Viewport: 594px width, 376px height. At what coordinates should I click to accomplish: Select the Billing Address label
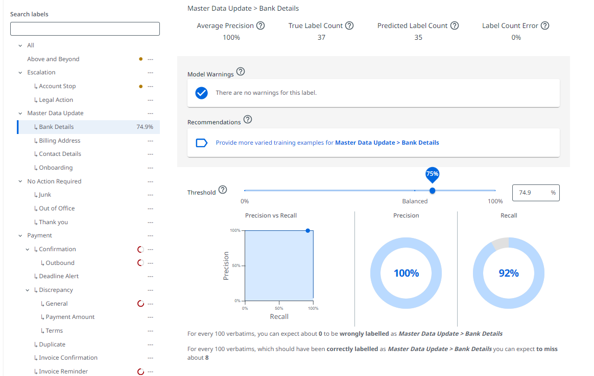point(59,141)
